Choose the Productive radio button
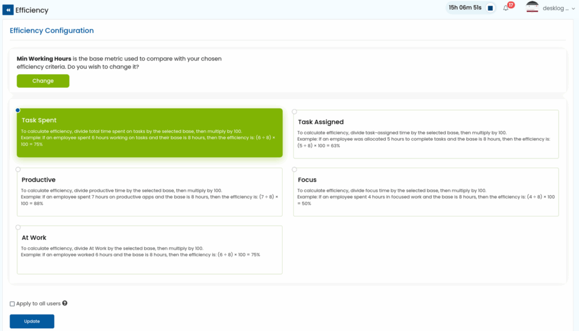 click(x=18, y=169)
